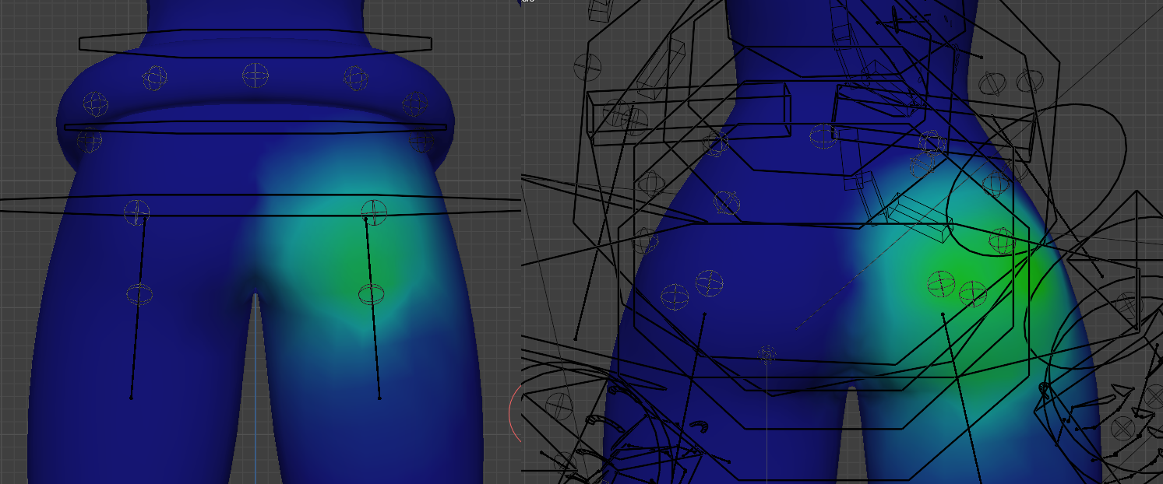The width and height of the screenshot is (1163, 484).
Task: Select the thigh bone on the all-blue leg, left view
Action: click(137, 309)
